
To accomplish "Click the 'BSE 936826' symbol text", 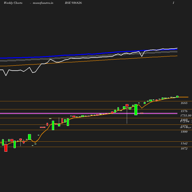I will click(73, 3).
